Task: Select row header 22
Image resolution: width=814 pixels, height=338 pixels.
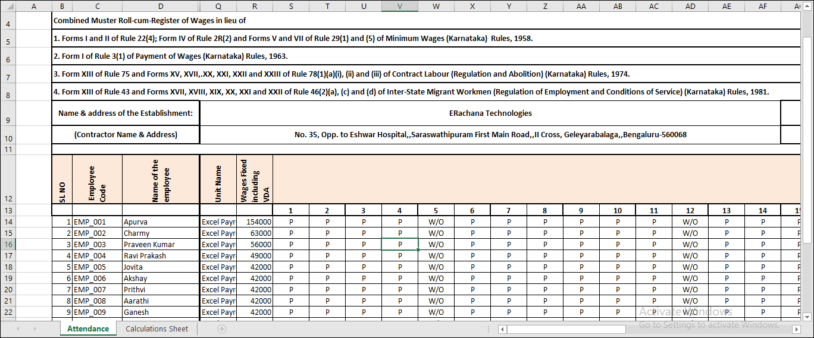Action: (x=8, y=312)
